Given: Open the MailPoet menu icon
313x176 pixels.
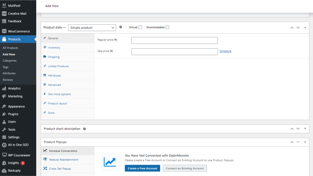Looking at the screenshot, I should tap(4, 5).
